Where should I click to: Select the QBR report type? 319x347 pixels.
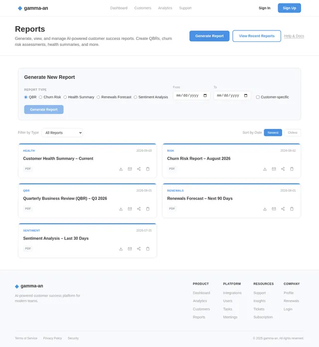(x=25, y=97)
